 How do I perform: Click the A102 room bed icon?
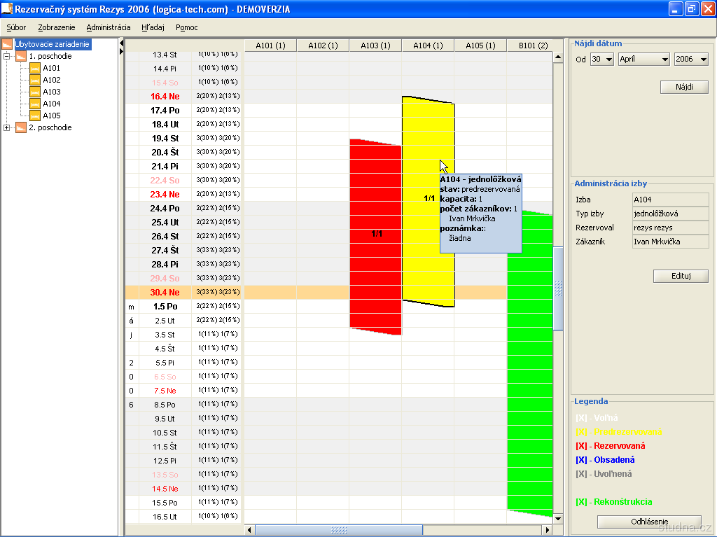(x=35, y=80)
